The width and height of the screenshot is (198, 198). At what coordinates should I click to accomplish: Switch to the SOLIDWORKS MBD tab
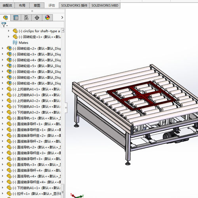[105, 6]
